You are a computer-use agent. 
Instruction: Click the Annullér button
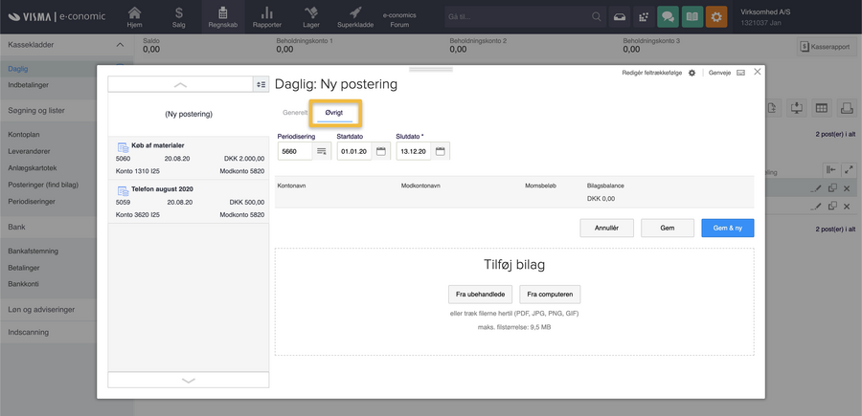point(607,228)
